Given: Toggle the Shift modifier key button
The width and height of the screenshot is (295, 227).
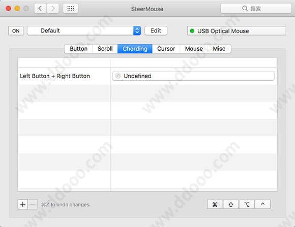Looking at the screenshot, I should click(x=231, y=204).
